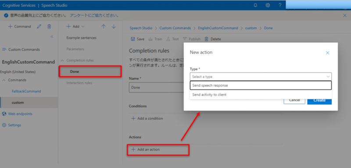Click the Train toolbar button

point(155,39)
